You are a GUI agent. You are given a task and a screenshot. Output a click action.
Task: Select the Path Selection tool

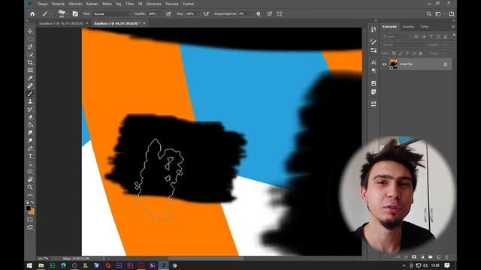point(30,163)
